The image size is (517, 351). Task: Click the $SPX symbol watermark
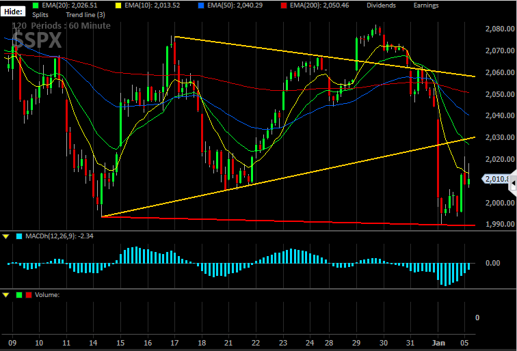pyautogui.click(x=36, y=40)
